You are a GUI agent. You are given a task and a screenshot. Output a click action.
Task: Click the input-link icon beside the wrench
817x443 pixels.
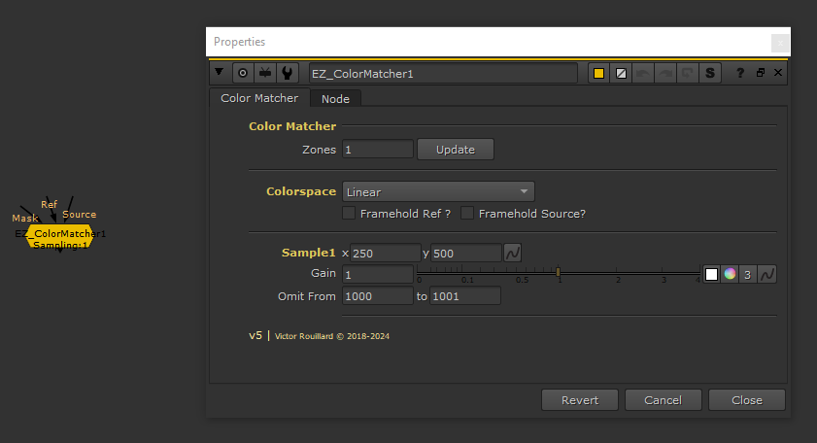(264, 73)
